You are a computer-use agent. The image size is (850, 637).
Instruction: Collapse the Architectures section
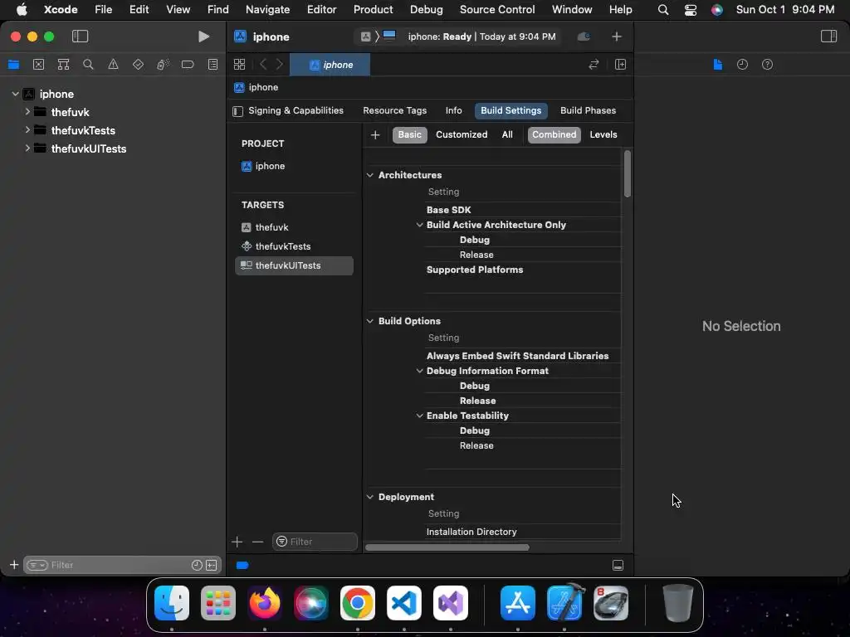369,175
